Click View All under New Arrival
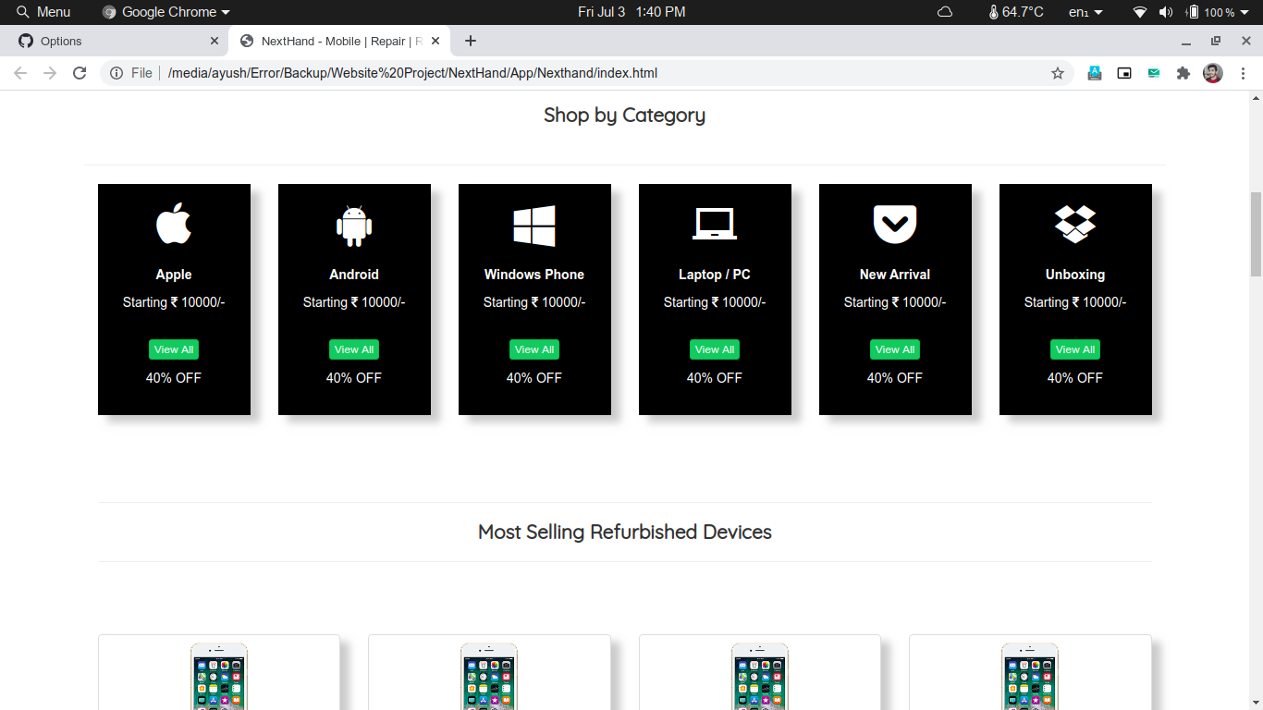This screenshot has width=1263, height=710. click(894, 349)
